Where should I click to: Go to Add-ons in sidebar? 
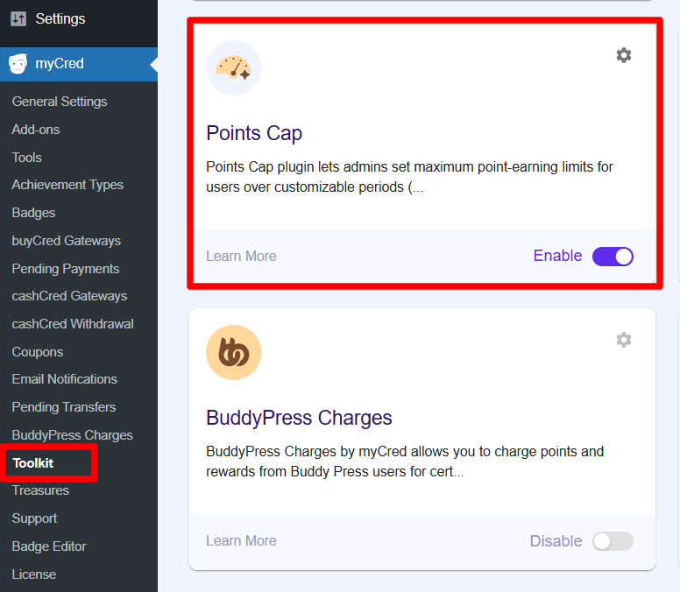coord(36,130)
